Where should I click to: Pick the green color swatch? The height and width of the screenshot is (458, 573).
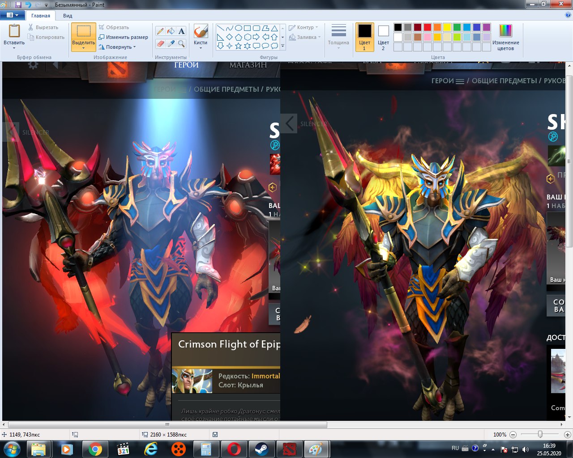point(457,27)
